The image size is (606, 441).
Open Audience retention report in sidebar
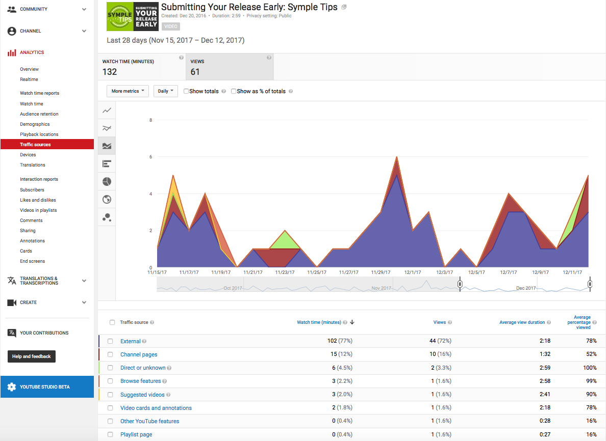(x=39, y=114)
